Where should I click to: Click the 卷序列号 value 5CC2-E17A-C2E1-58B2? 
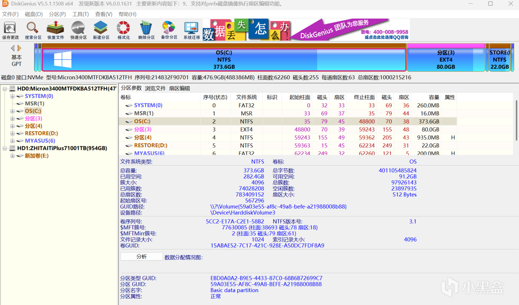tap(235, 222)
